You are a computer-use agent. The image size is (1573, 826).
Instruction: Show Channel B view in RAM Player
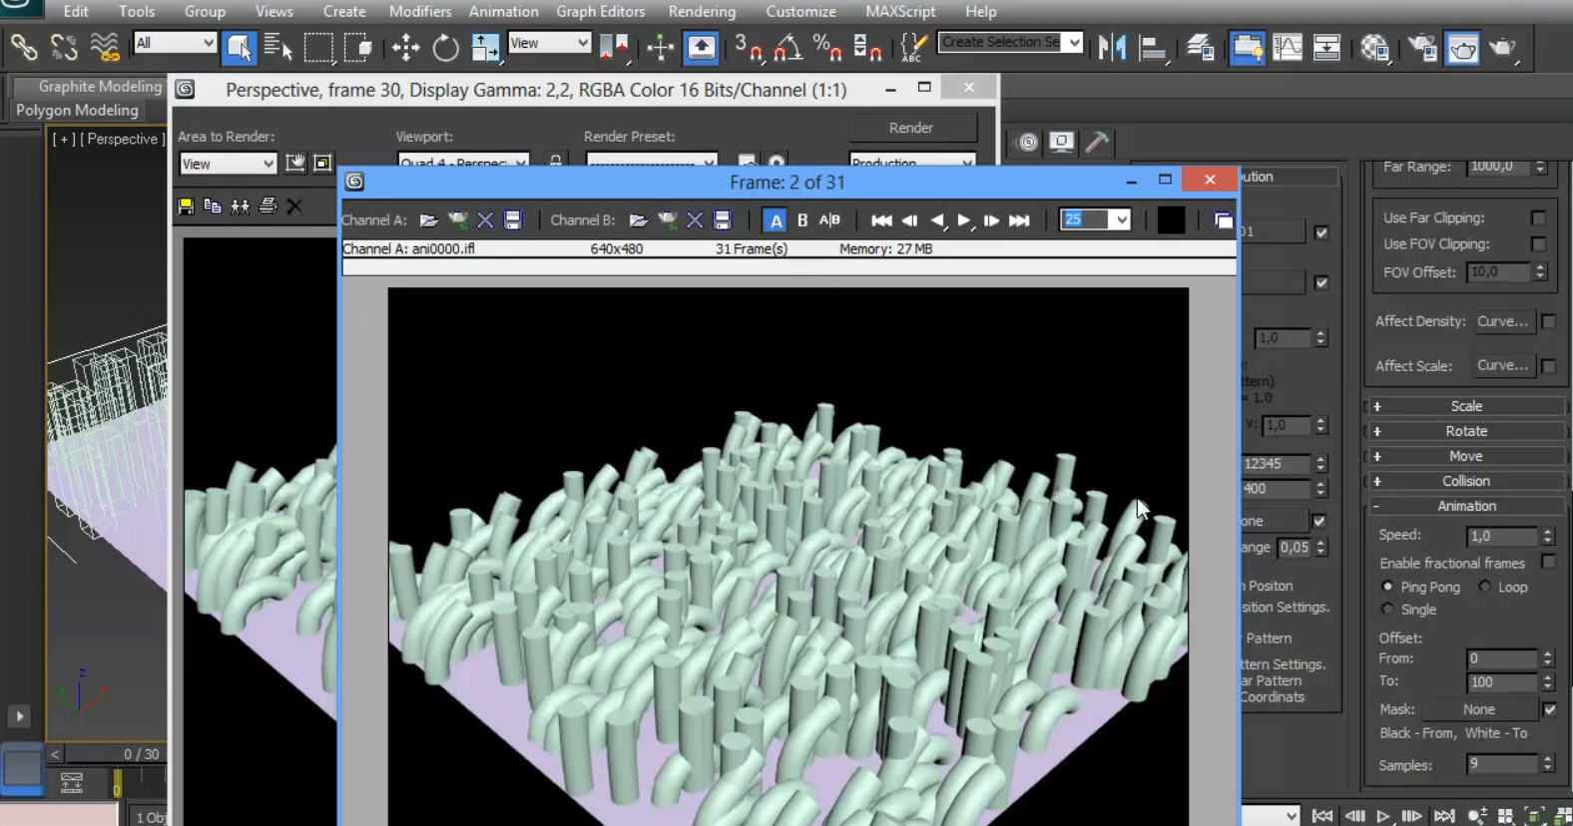tap(802, 220)
